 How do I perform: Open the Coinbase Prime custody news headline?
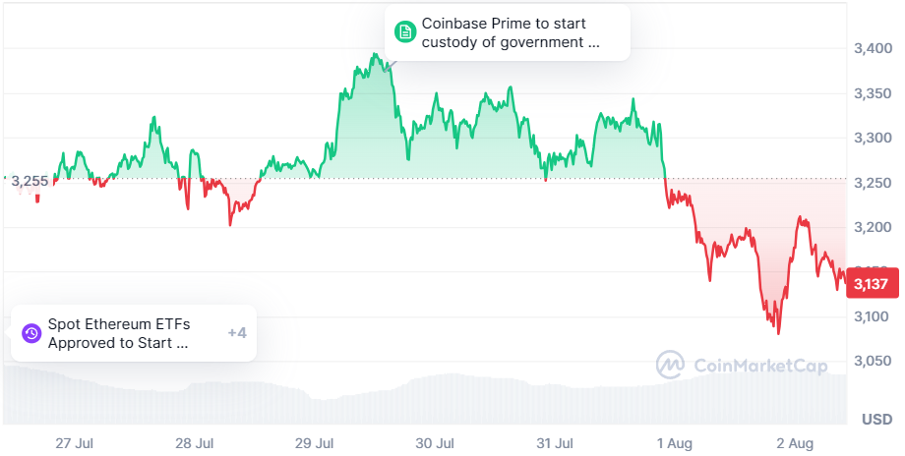click(510, 32)
